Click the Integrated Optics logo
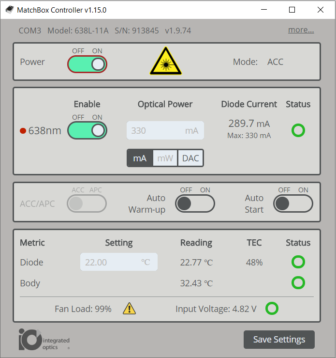The image size is (336, 358). tap(44, 340)
